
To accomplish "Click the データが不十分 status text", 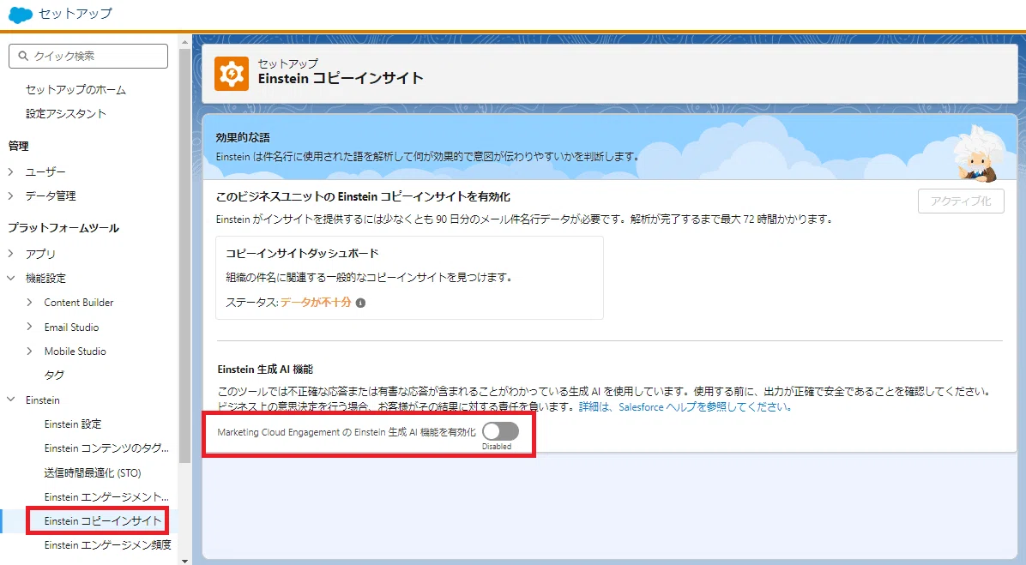I will pyautogui.click(x=316, y=303).
